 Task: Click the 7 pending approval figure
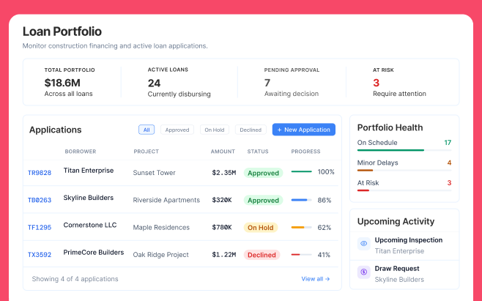click(267, 83)
